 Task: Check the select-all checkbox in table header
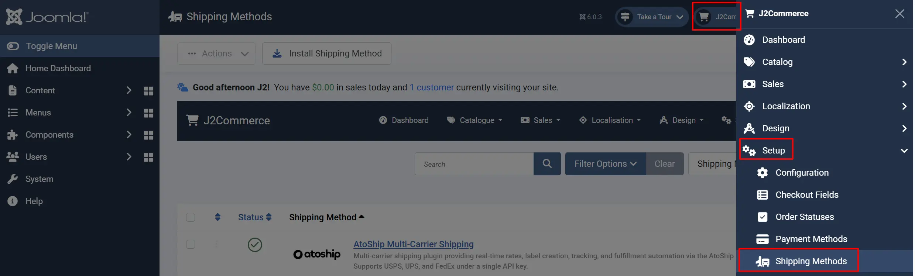(191, 217)
